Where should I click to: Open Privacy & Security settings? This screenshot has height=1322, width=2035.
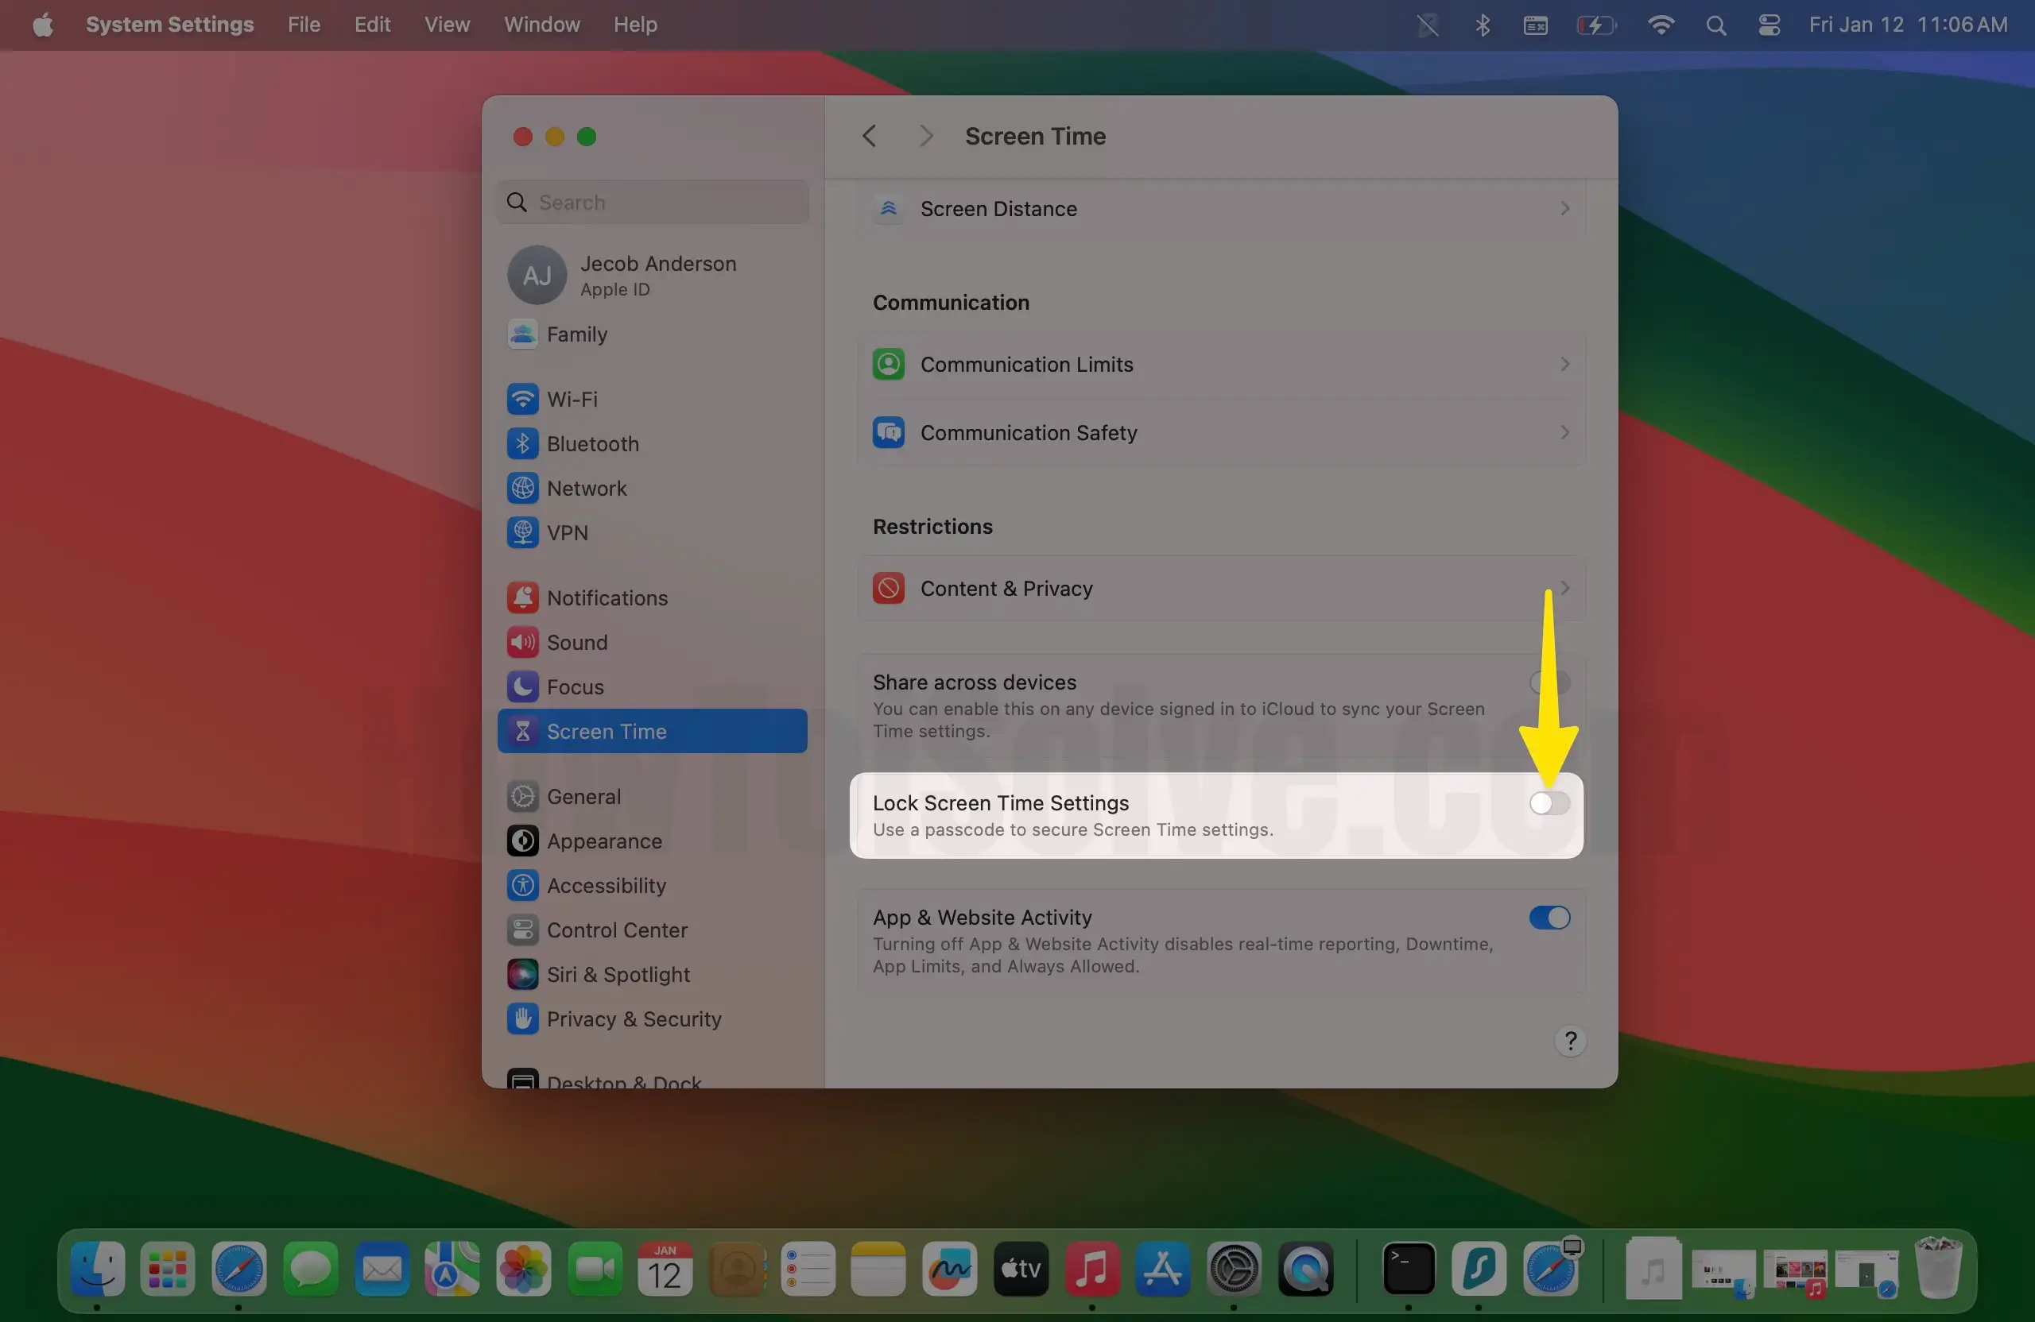pyautogui.click(x=634, y=1019)
